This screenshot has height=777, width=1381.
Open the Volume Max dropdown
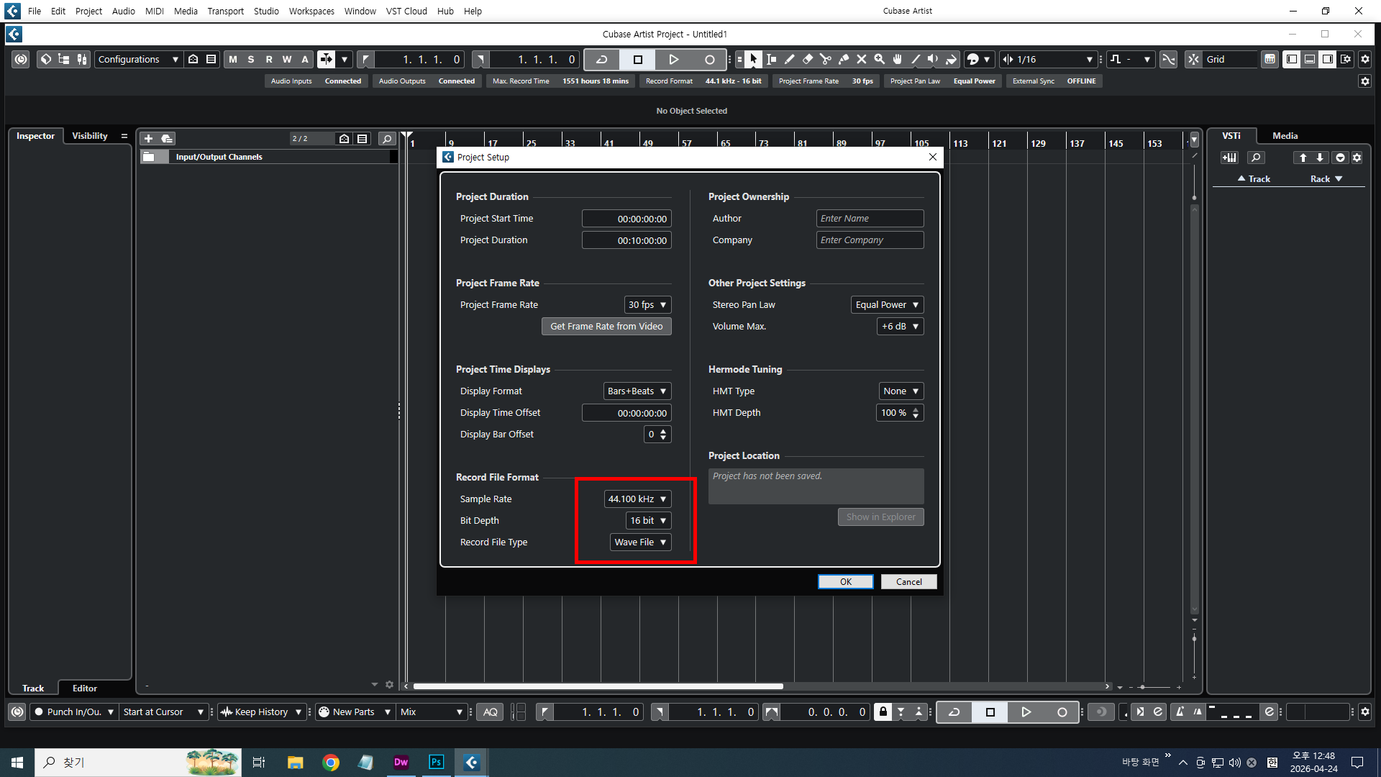901,326
